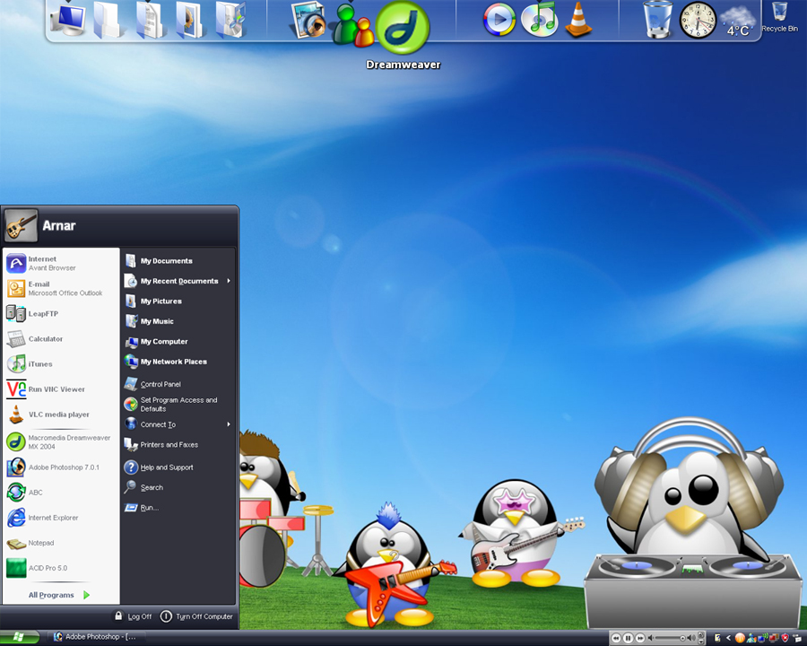Select Run VNC Viewer

click(x=61, y=388)
